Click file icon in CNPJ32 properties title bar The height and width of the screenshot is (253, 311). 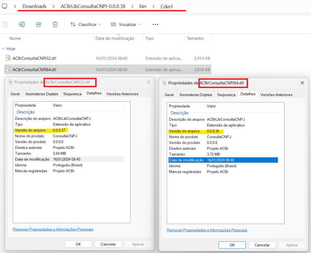click(x=10, y=82)
